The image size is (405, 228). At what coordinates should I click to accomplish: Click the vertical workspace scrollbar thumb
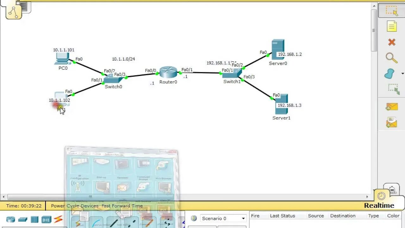coord(374,31)
